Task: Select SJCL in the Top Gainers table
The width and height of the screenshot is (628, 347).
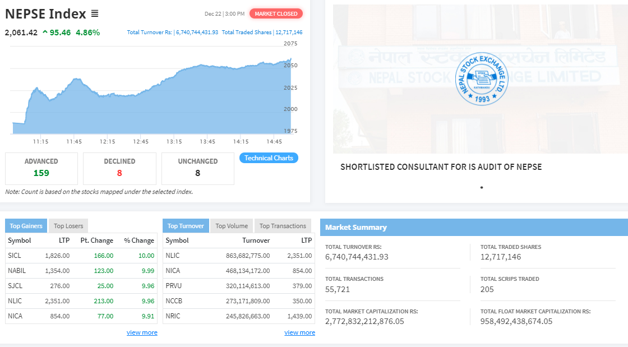Action: pyautogui.click(x=15, y=286)
